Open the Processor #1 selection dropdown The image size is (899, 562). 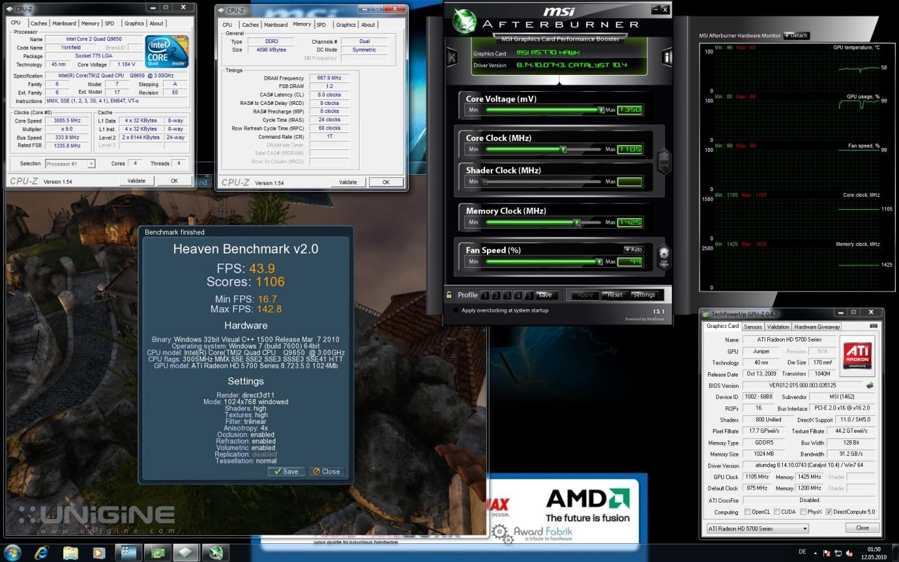pyautogui.click(x=70, y=164)
